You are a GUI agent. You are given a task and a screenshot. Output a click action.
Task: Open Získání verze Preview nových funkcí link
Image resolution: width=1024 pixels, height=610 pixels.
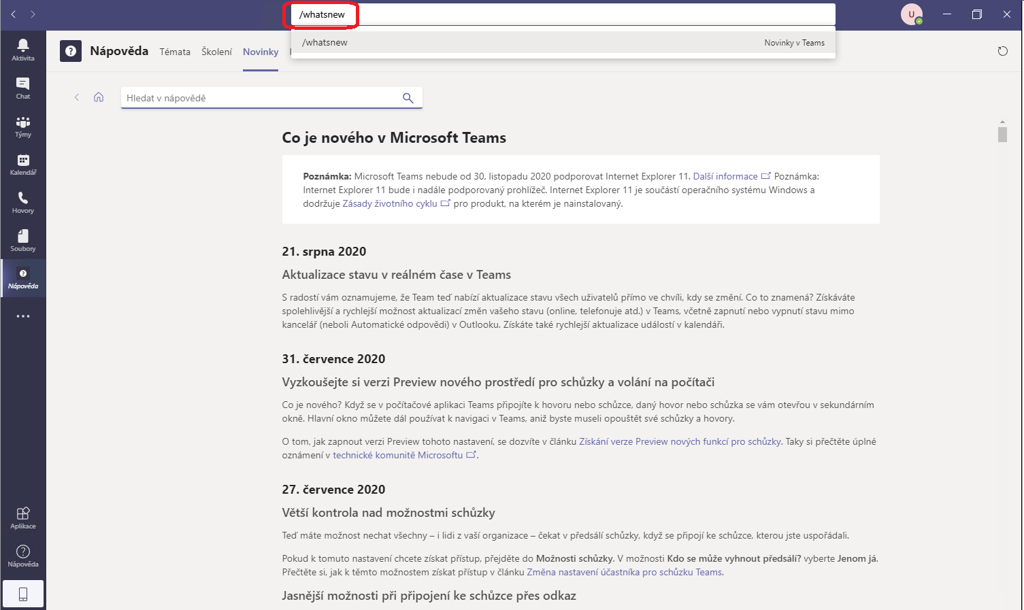pos(680,441)
